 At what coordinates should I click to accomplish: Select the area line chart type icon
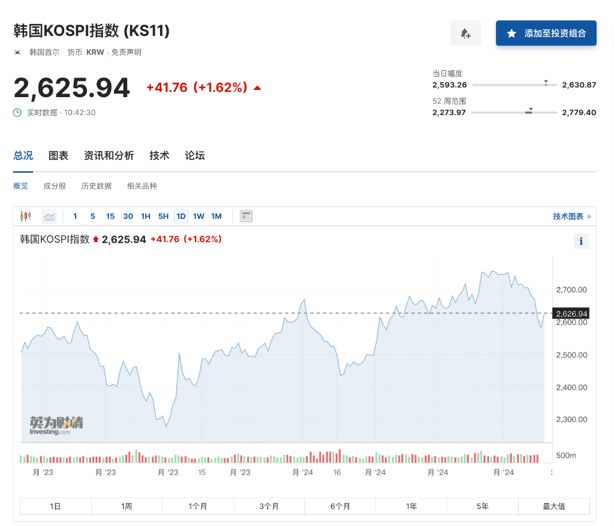(49, 216)
